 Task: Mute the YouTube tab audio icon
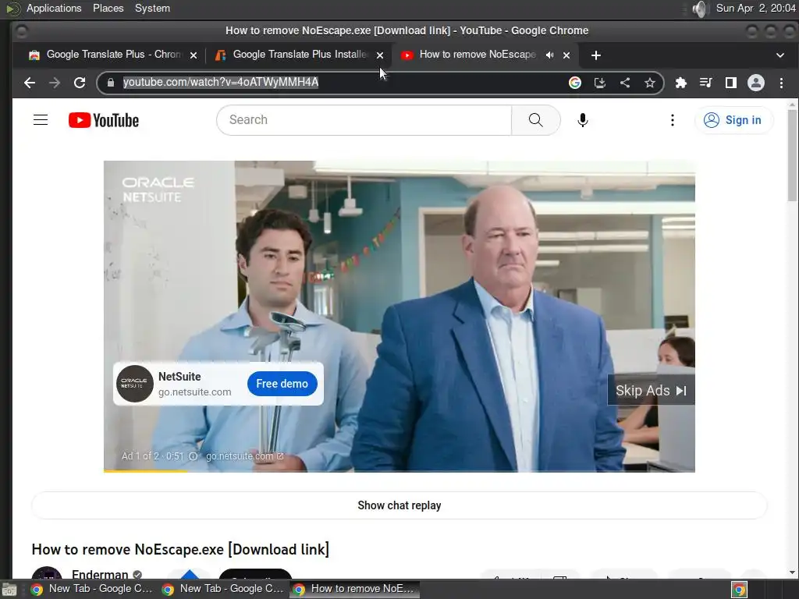tap(549, 55)
